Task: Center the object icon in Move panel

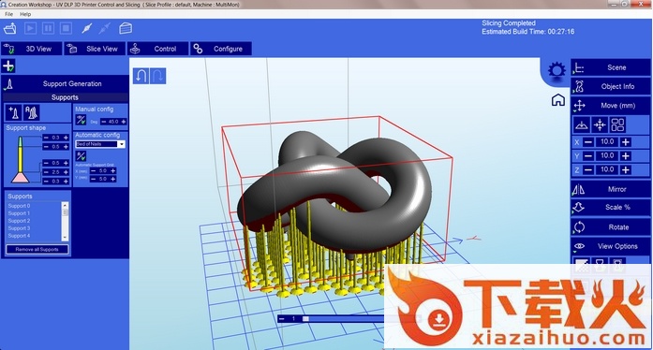Action: pyautogui.click(x=600, y=124)
